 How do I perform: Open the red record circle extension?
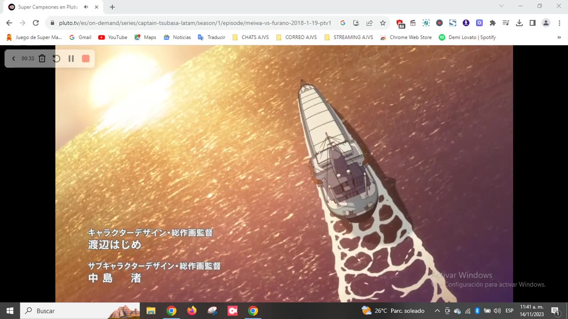(439, 23)
